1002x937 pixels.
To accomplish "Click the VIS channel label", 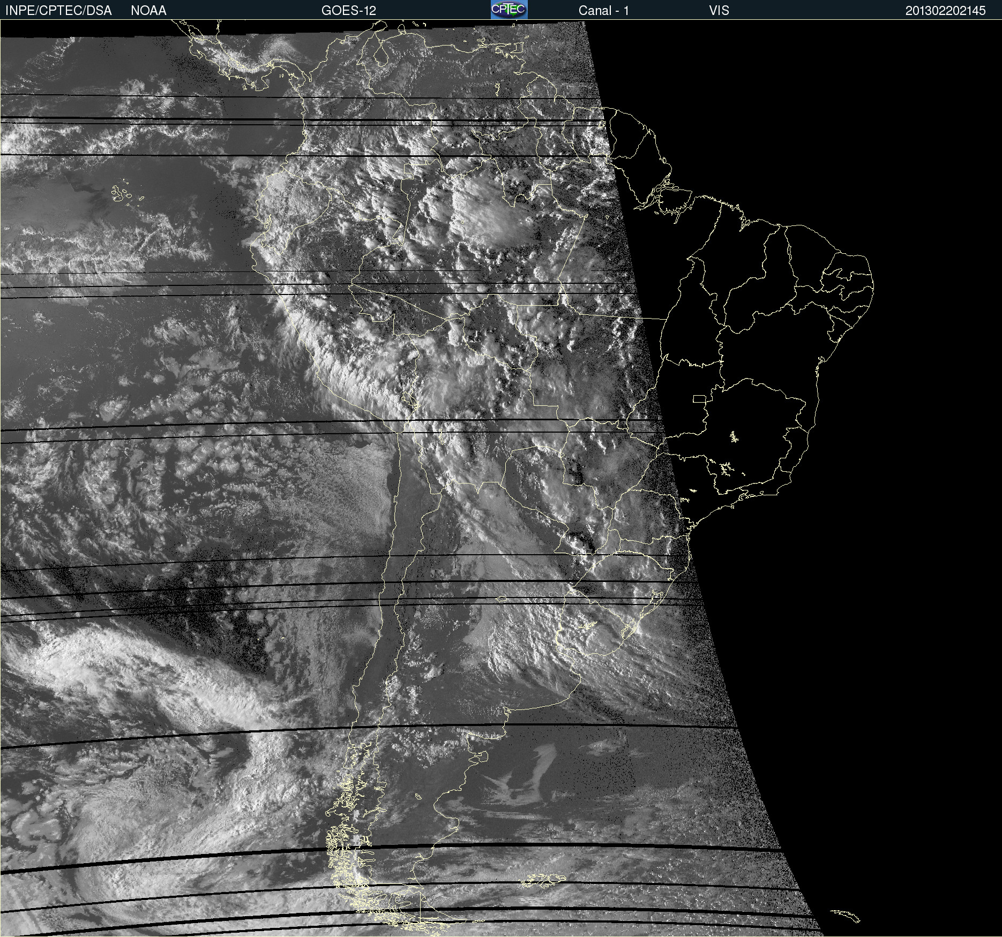I will [x=719, y=10].
